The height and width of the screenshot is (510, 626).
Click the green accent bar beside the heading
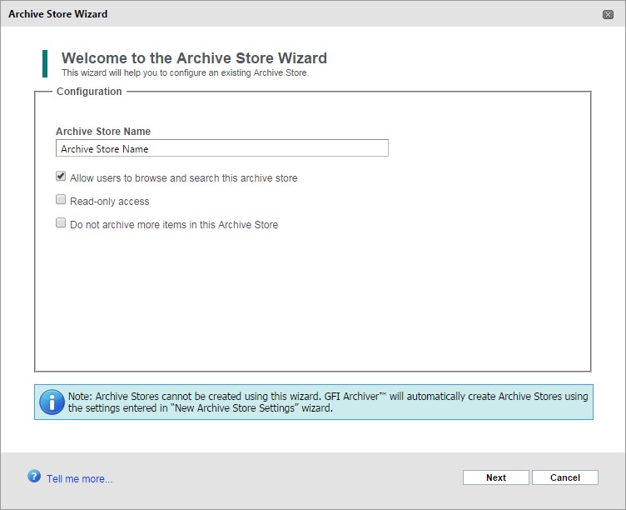tap(45, 63)
